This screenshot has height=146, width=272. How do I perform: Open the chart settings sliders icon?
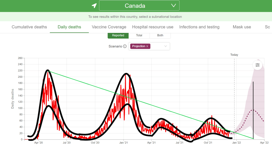point(257,65)
